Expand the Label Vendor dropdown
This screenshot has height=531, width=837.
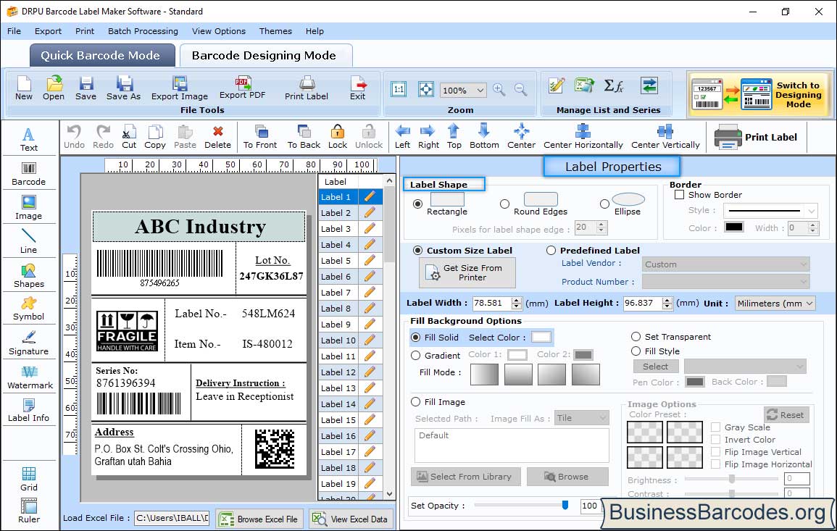coord(804,264)
